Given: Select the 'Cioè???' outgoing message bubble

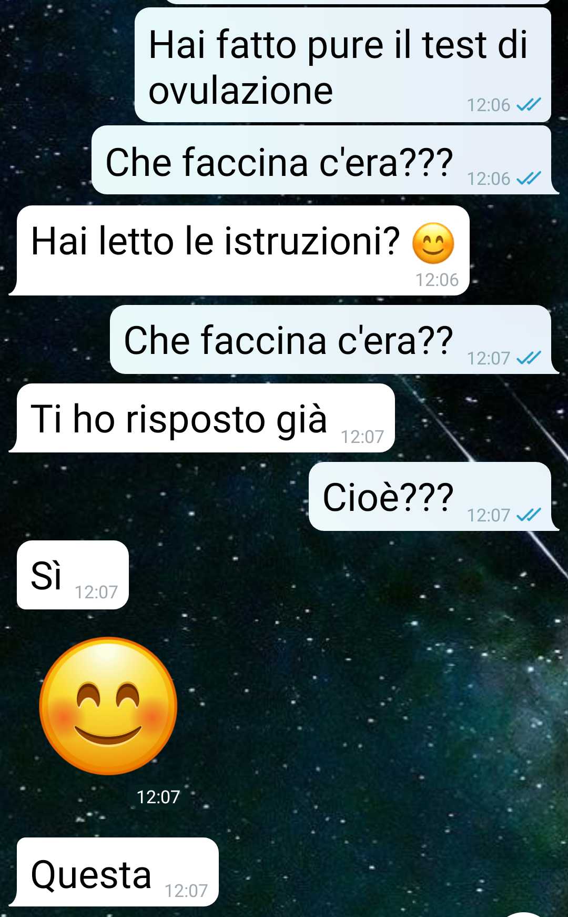Looking at the screenshot, I should coord(432,496).
